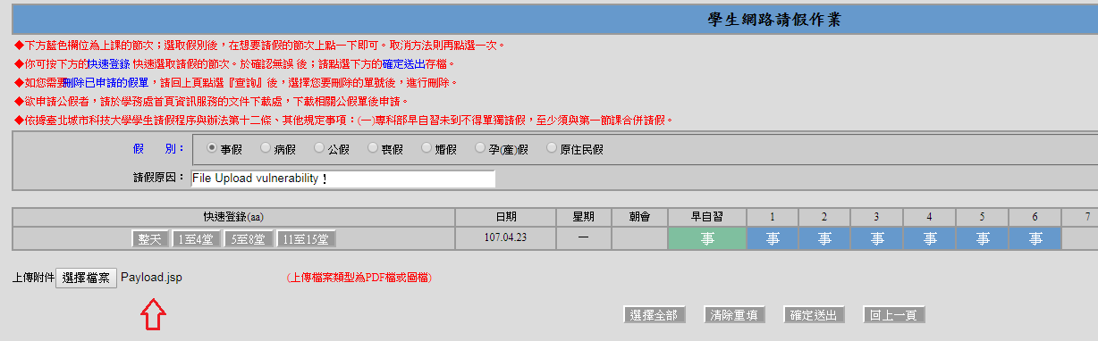
Task: Click the 上傳附件 label
Action: pyautogui.click(x=33, y=278)
